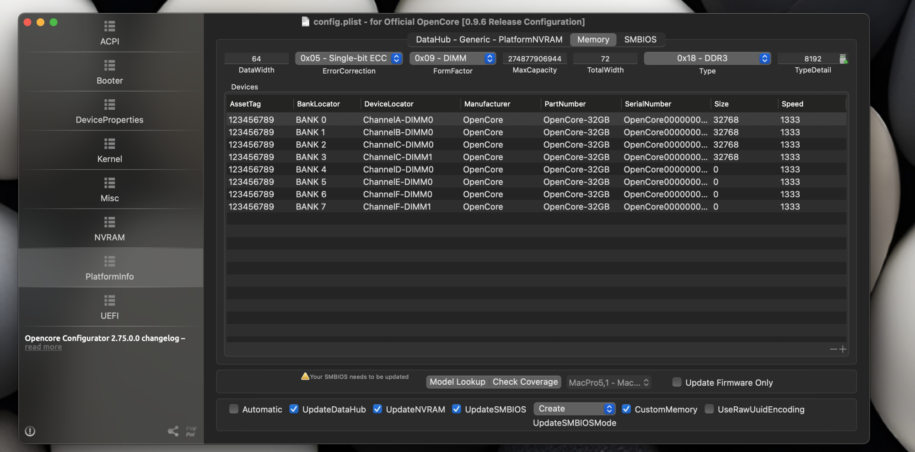
Task: Select the ChannelE-DIMM0 cell
Action: [x=398, y=182]
